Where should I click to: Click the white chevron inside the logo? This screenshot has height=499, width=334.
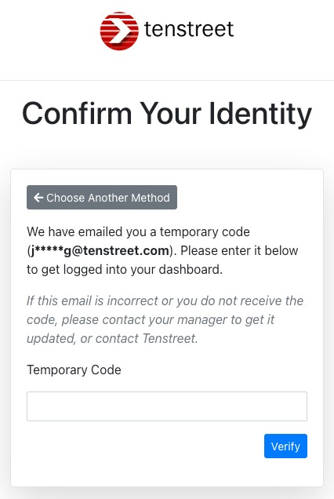[x=120, y=31]
